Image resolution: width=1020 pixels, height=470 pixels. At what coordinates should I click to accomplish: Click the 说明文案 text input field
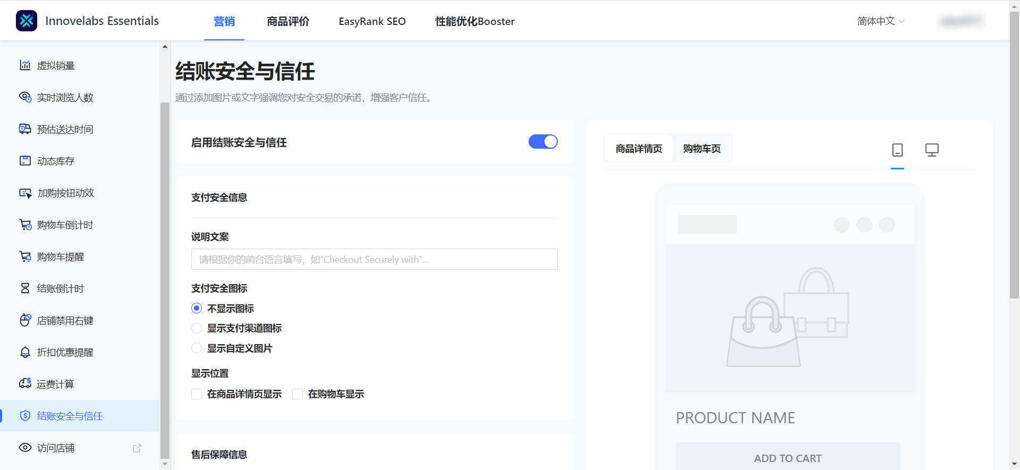coord(375,259)
